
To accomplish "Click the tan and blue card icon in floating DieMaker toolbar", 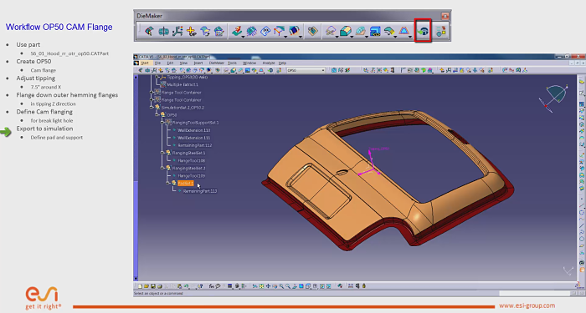I will tap(312, 31).
